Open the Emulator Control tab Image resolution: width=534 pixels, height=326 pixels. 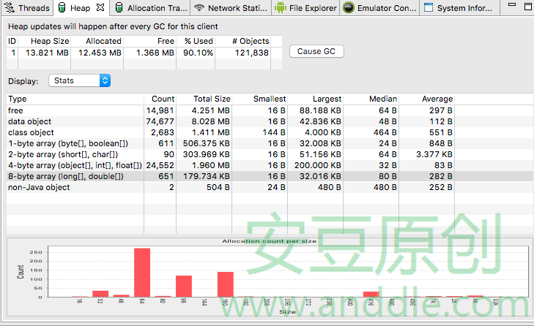point(387,8)
